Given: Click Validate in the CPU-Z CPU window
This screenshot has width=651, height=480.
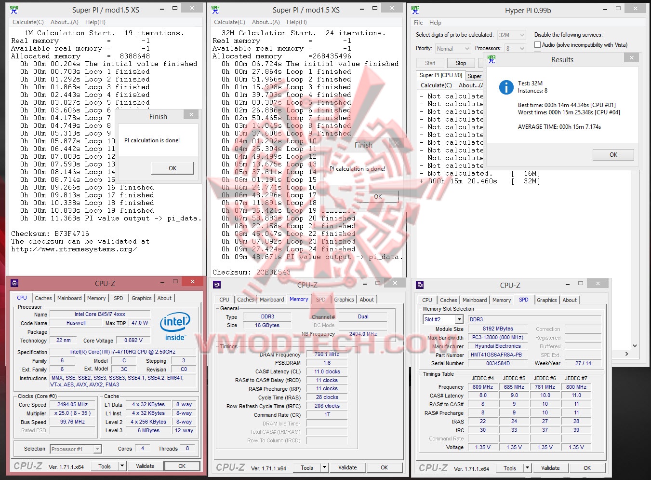Looking at the screenshot, I should point(145,466).
